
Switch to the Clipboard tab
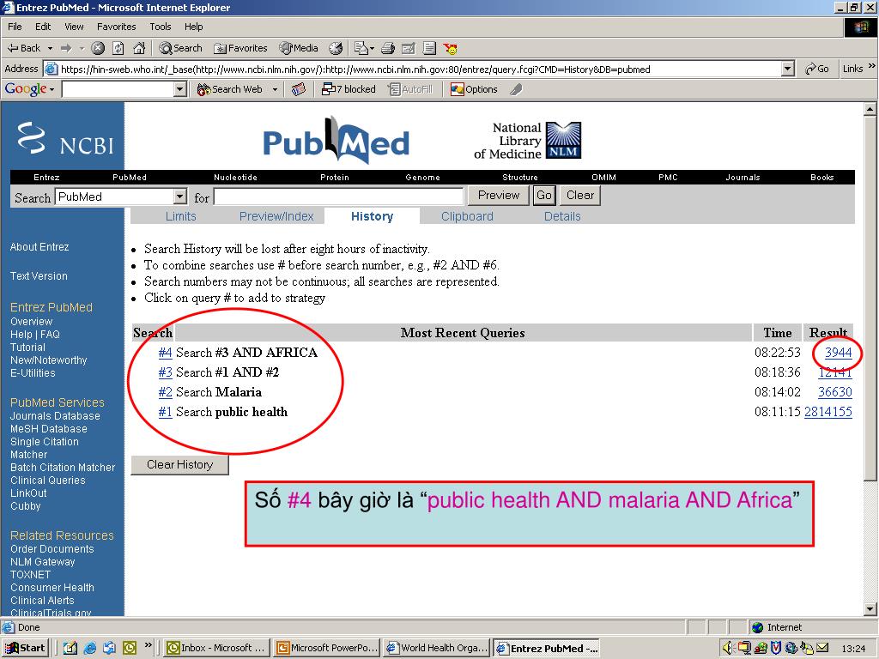coord(467,216)
